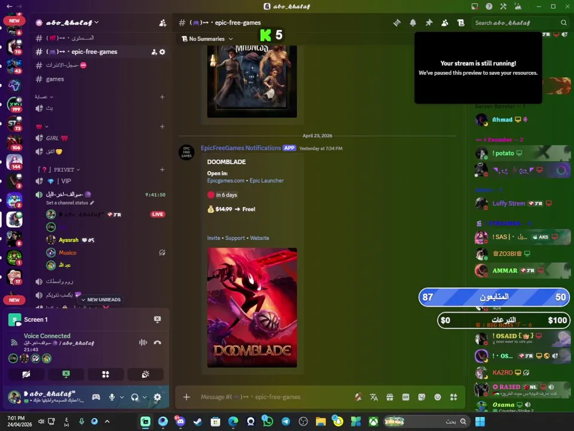Select Ayasrah in voice channel
The height and width of the screenshot is (431, 574).
click(68, 240)
